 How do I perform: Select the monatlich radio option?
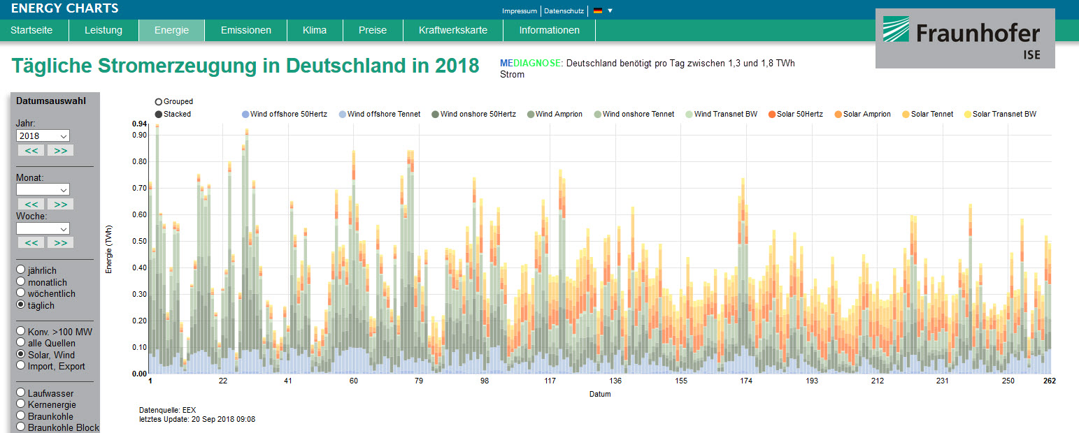point(21,282)
